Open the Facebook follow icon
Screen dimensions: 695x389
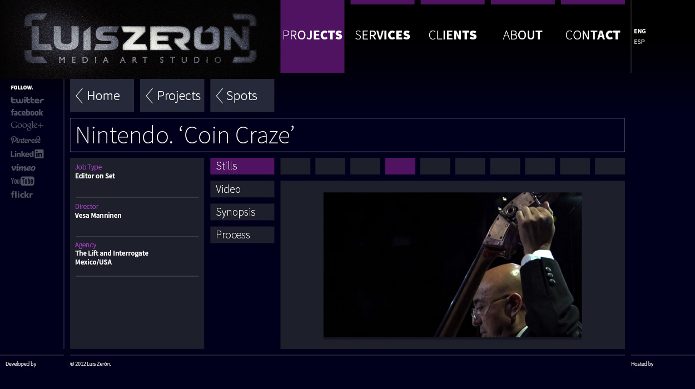click(27, 112)
